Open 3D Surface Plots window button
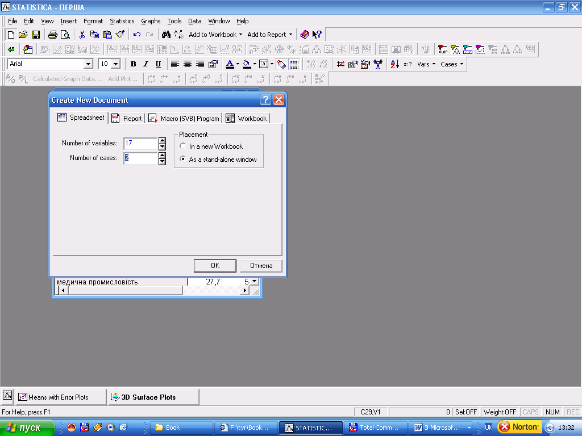This screenshot has height=436, width=582. click(x=153, y=397)
